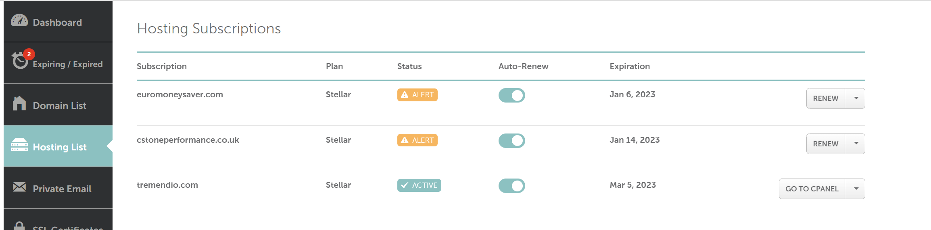
Task: Select Private Email in the sidebar
Action: 58,188
